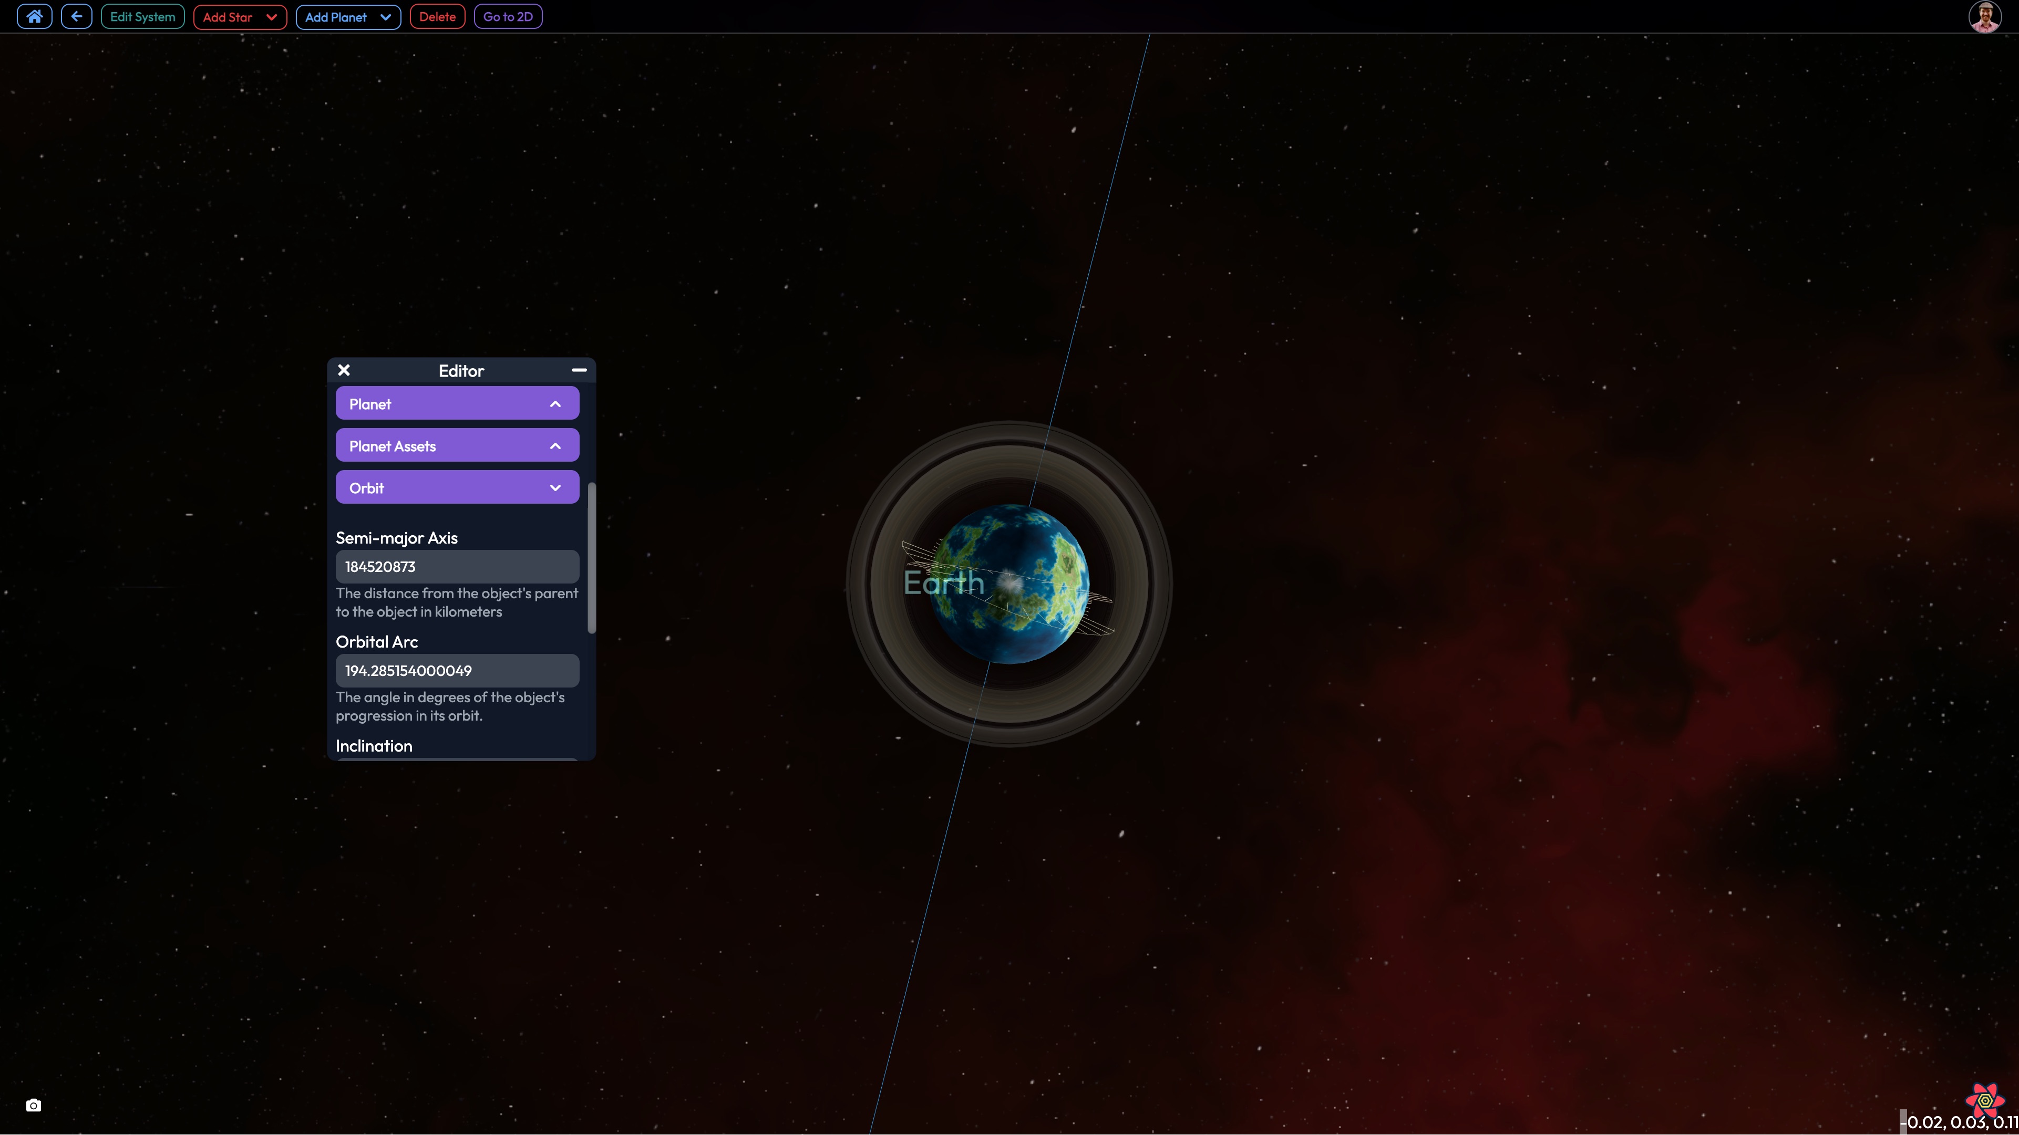Click the Inclination label

[374, 746]
